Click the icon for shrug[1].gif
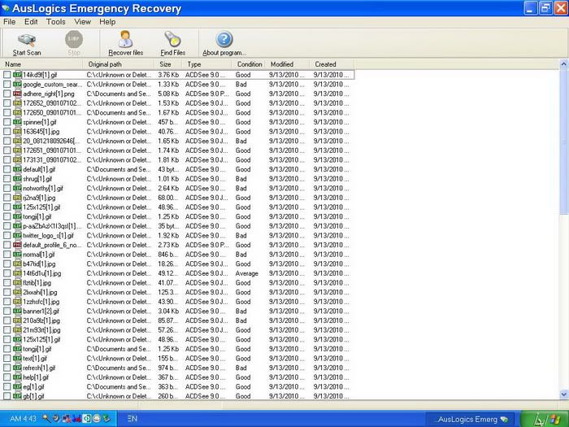The image size is (569, 427). tap(17, 179)
